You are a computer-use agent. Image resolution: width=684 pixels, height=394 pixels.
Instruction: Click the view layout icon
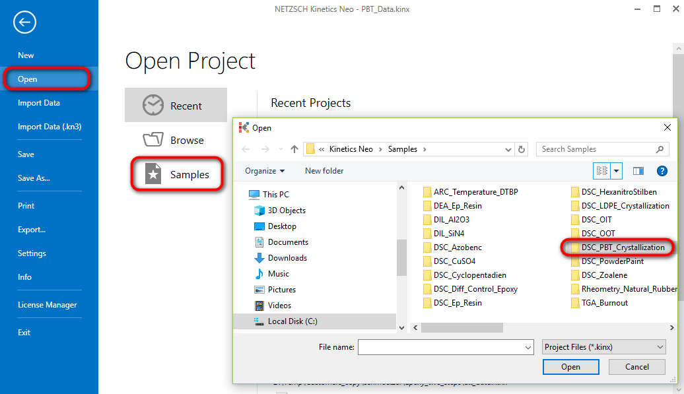(x=602, y=171)
